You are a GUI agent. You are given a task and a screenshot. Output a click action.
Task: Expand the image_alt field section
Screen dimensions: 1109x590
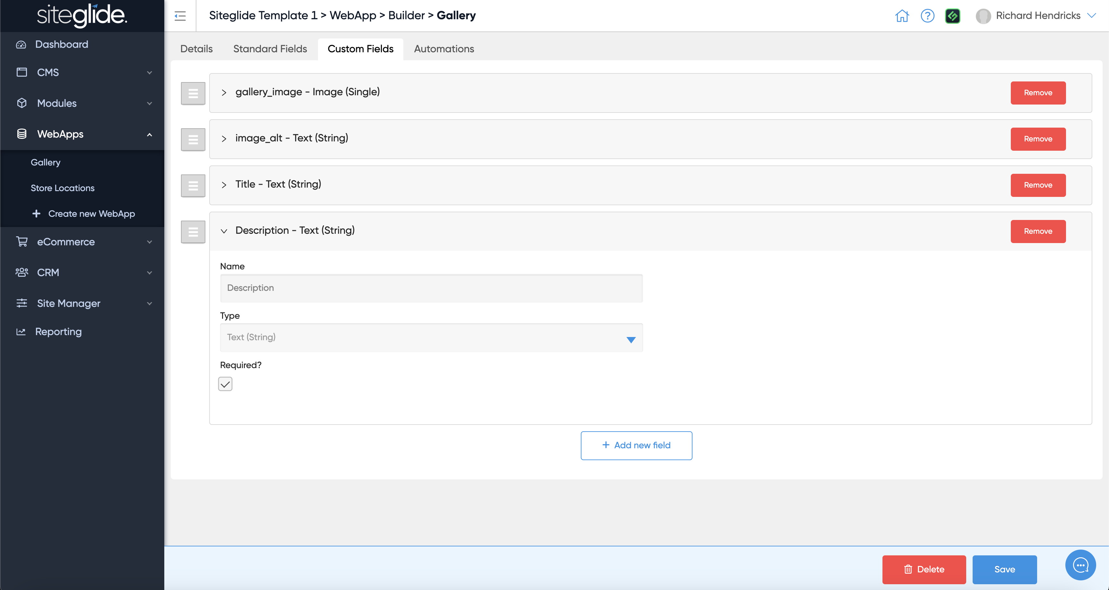click(224, 139)
